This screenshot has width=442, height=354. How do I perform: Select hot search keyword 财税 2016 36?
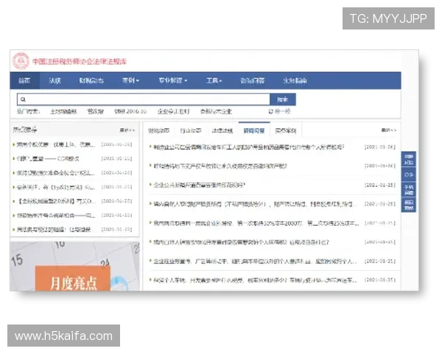coord(130,111)
